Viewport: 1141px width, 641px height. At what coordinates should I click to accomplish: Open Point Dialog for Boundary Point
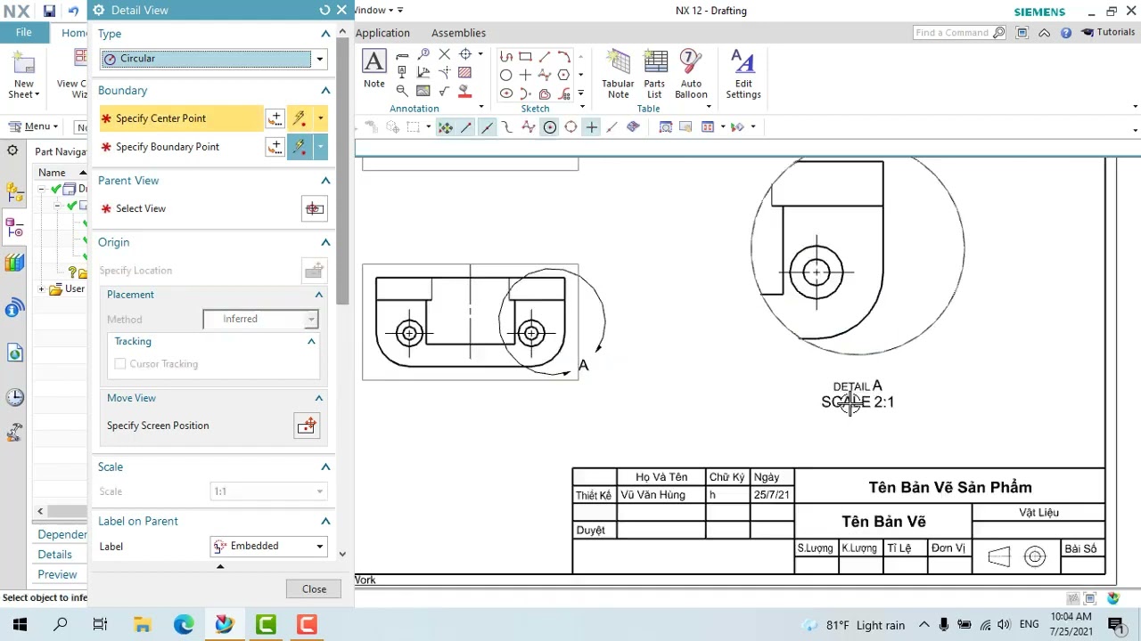pos(275,147)
